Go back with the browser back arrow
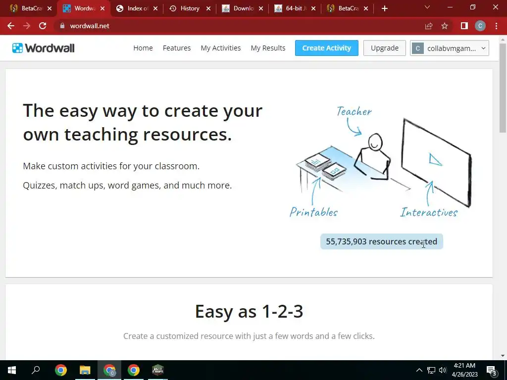 [x=11, y=26]
